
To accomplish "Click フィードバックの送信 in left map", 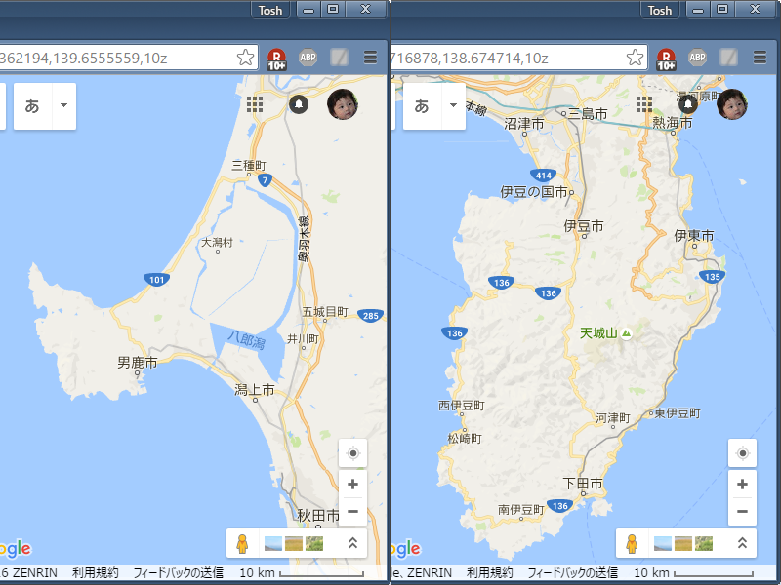I will 178,573.
